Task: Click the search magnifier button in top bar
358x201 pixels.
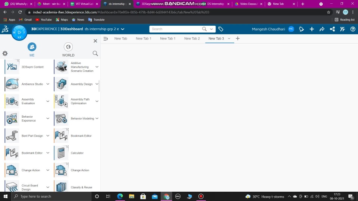Action: 204,29
